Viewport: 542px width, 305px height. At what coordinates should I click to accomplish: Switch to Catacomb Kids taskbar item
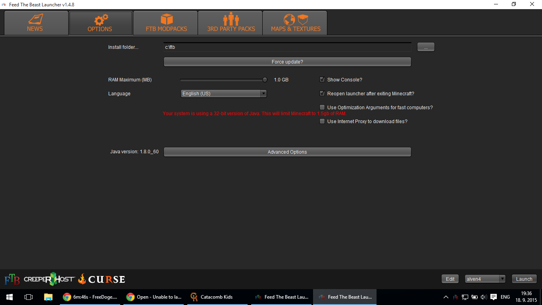217,297
